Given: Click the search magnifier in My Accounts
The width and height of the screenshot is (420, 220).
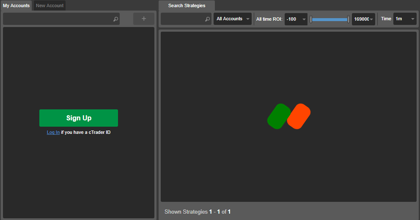Looking at the screenshot, I should click(115, 19).
